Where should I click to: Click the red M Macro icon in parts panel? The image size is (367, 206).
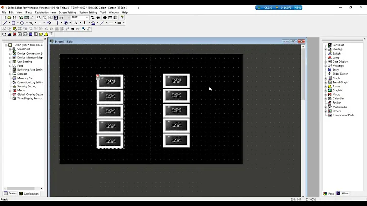pos(330,94)
